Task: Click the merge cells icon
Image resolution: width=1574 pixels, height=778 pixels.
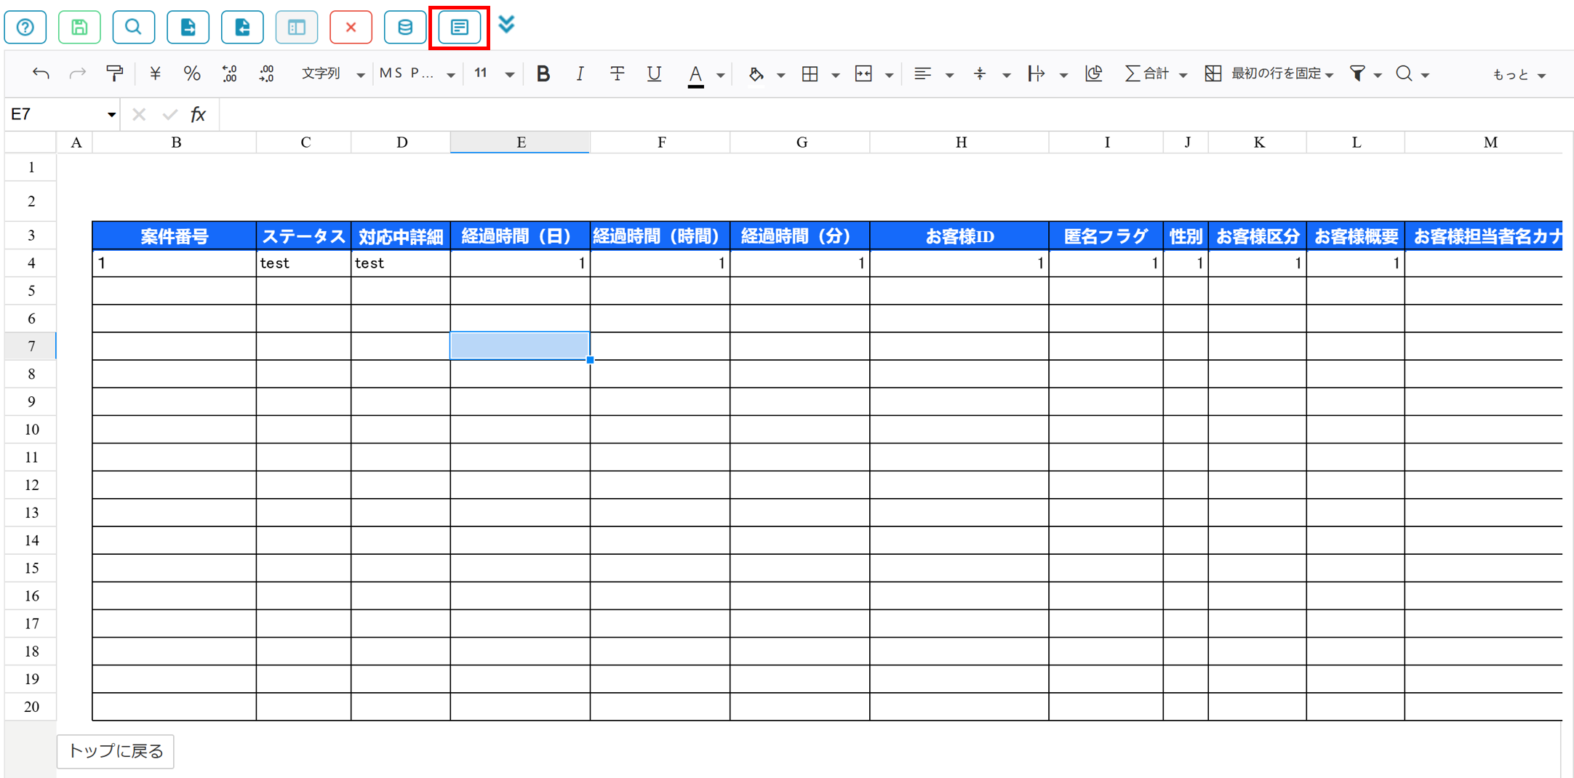Action: click(x=863, y=73)
